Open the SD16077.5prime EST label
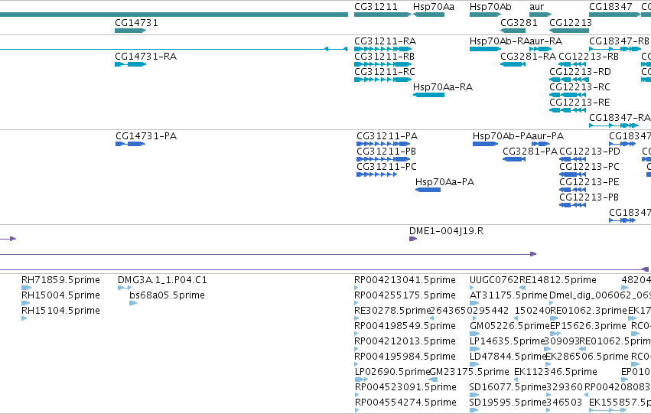This screenshot has width=651, height=414. (x=508, y=388)
